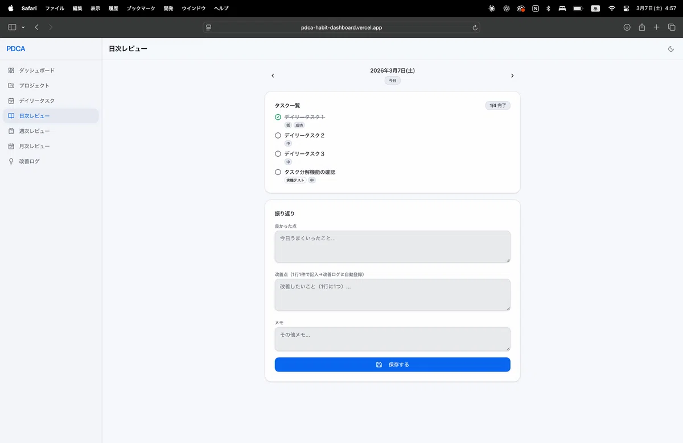Viewport: 683px width, 443px height.
Task: Go forward in Safari
Action: 51,27
